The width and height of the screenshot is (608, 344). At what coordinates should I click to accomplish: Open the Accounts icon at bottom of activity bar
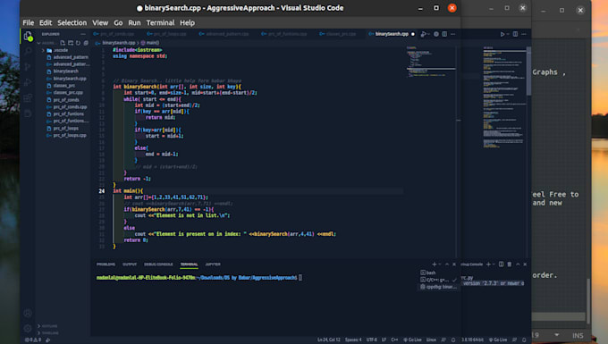(x=28, y=313)
